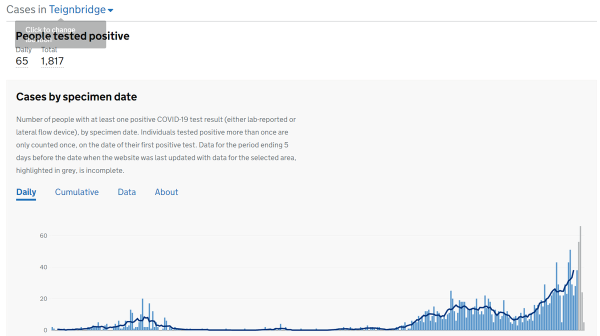Click the dropdown caret next to Teignbridge

[x=110, y=10]
